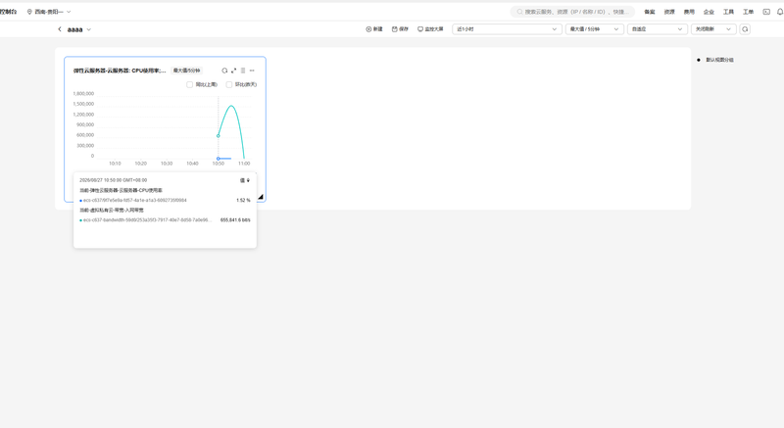Click the 655,841.6 bit/s bandwidth value
The height and width of the screenshot is (428, 784).
coord(235,219)
